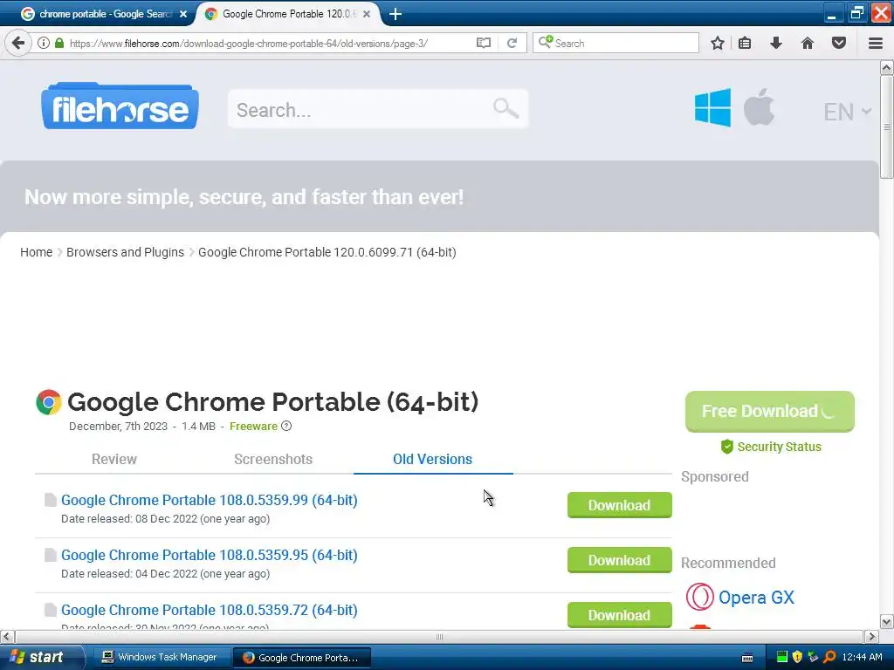Open the downloads arrow icon

point(776,43)
